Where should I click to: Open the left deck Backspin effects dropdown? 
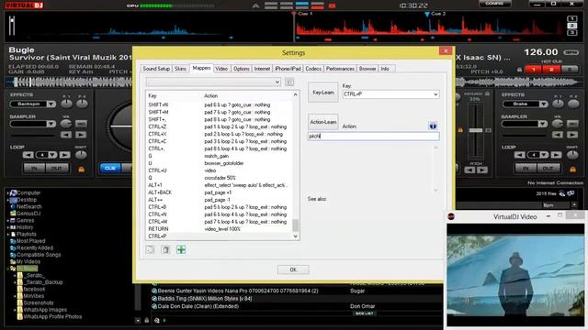tap(51, 104)
